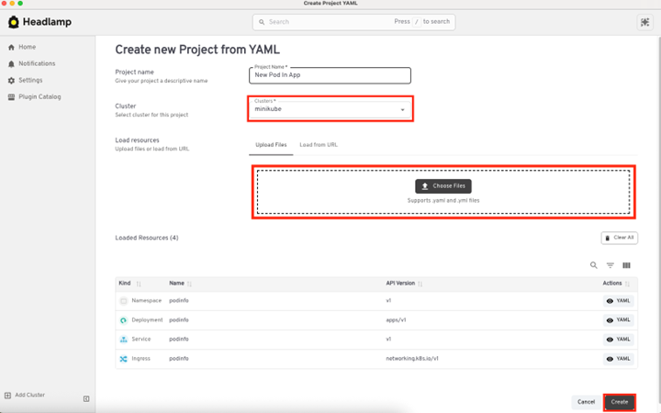The image size is (661, 413).
Task: Open the Home sidebar item
Action: (x=27, y=47)
